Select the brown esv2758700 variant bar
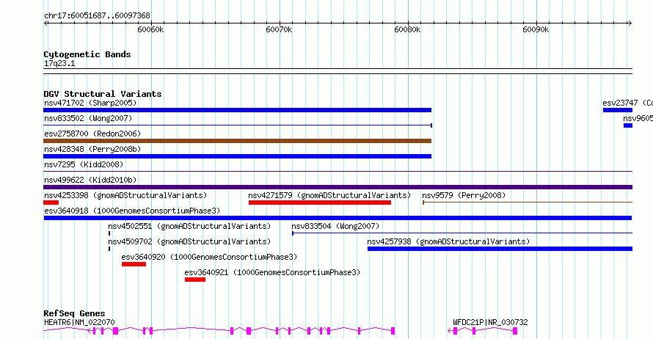Image resolution: width=653 pixels, height=339 pixels. click(x=238, y=141)
